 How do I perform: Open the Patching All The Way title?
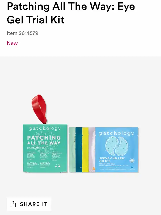point(71,13)
